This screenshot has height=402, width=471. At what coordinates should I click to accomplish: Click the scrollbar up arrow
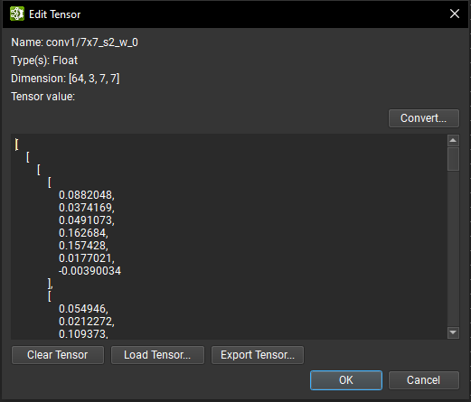tap(453, 140)
